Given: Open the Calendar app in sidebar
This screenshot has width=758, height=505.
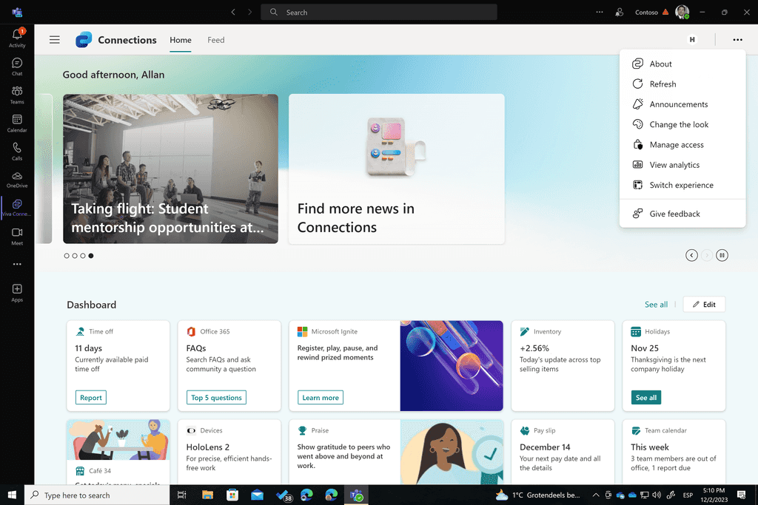Looking at the screenshot, I should (x=17, y=123).
